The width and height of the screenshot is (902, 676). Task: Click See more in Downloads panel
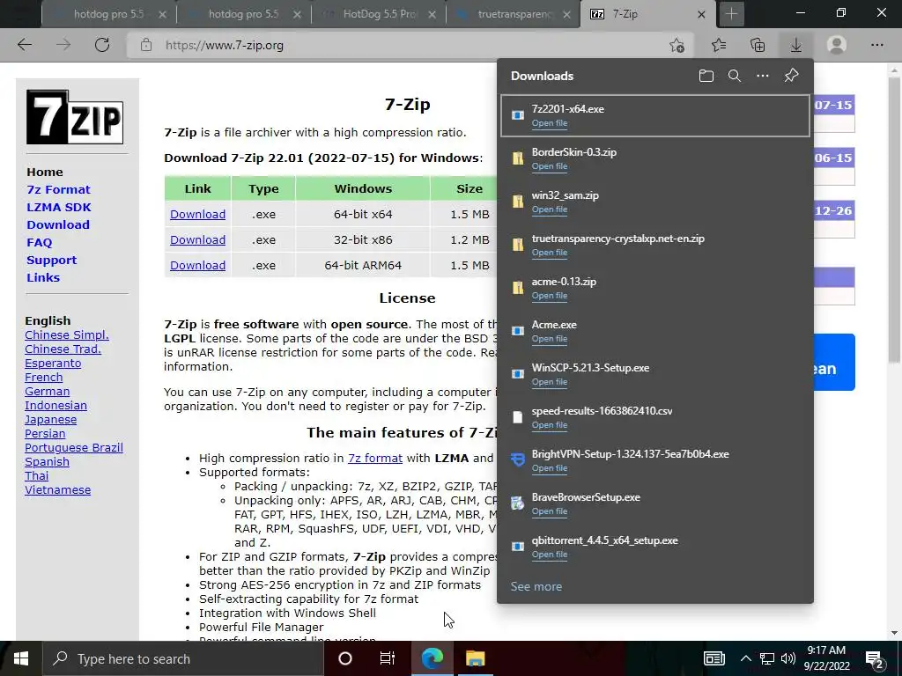pos(536,586)
